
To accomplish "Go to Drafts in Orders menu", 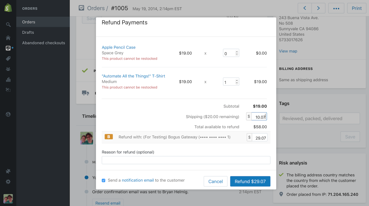I will tap(28, 32).
